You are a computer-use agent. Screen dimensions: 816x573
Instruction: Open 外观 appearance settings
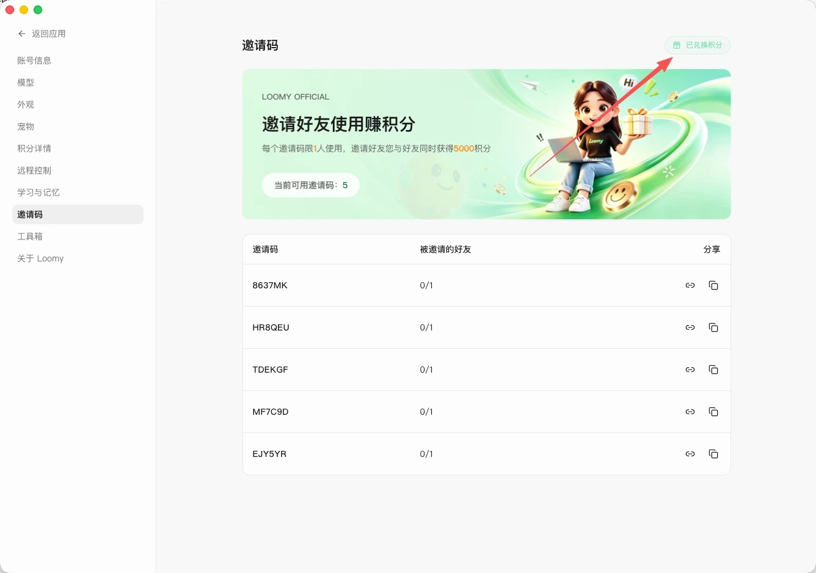(78, 104)
